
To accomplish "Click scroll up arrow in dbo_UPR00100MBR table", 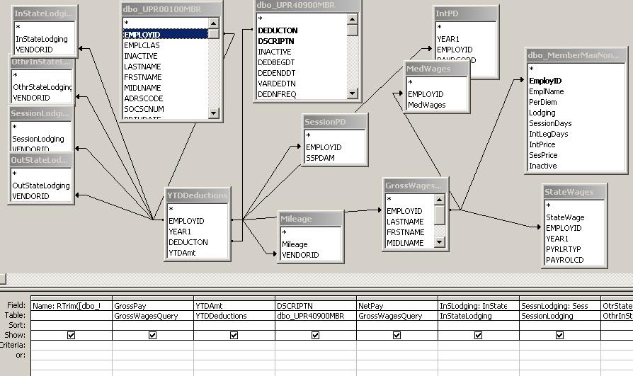I will pos(214,23).
